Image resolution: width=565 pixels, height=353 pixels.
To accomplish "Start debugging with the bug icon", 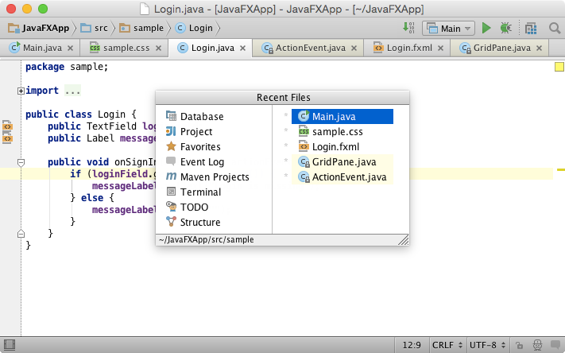I will pyautogui.click(x=506, y=28).
